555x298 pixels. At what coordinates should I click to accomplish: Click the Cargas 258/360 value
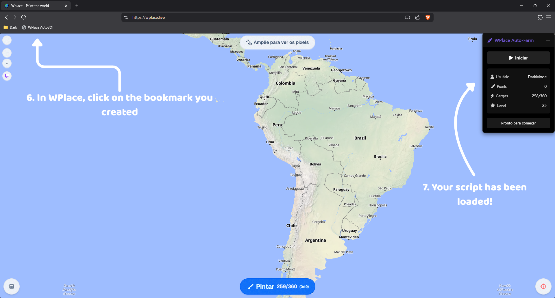539,96
